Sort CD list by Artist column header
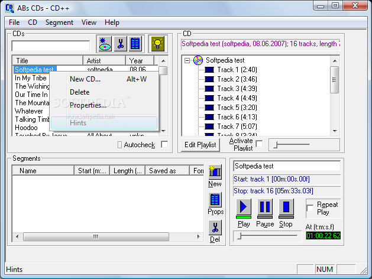The image size is (372, 279). click(x=105, y=61)
